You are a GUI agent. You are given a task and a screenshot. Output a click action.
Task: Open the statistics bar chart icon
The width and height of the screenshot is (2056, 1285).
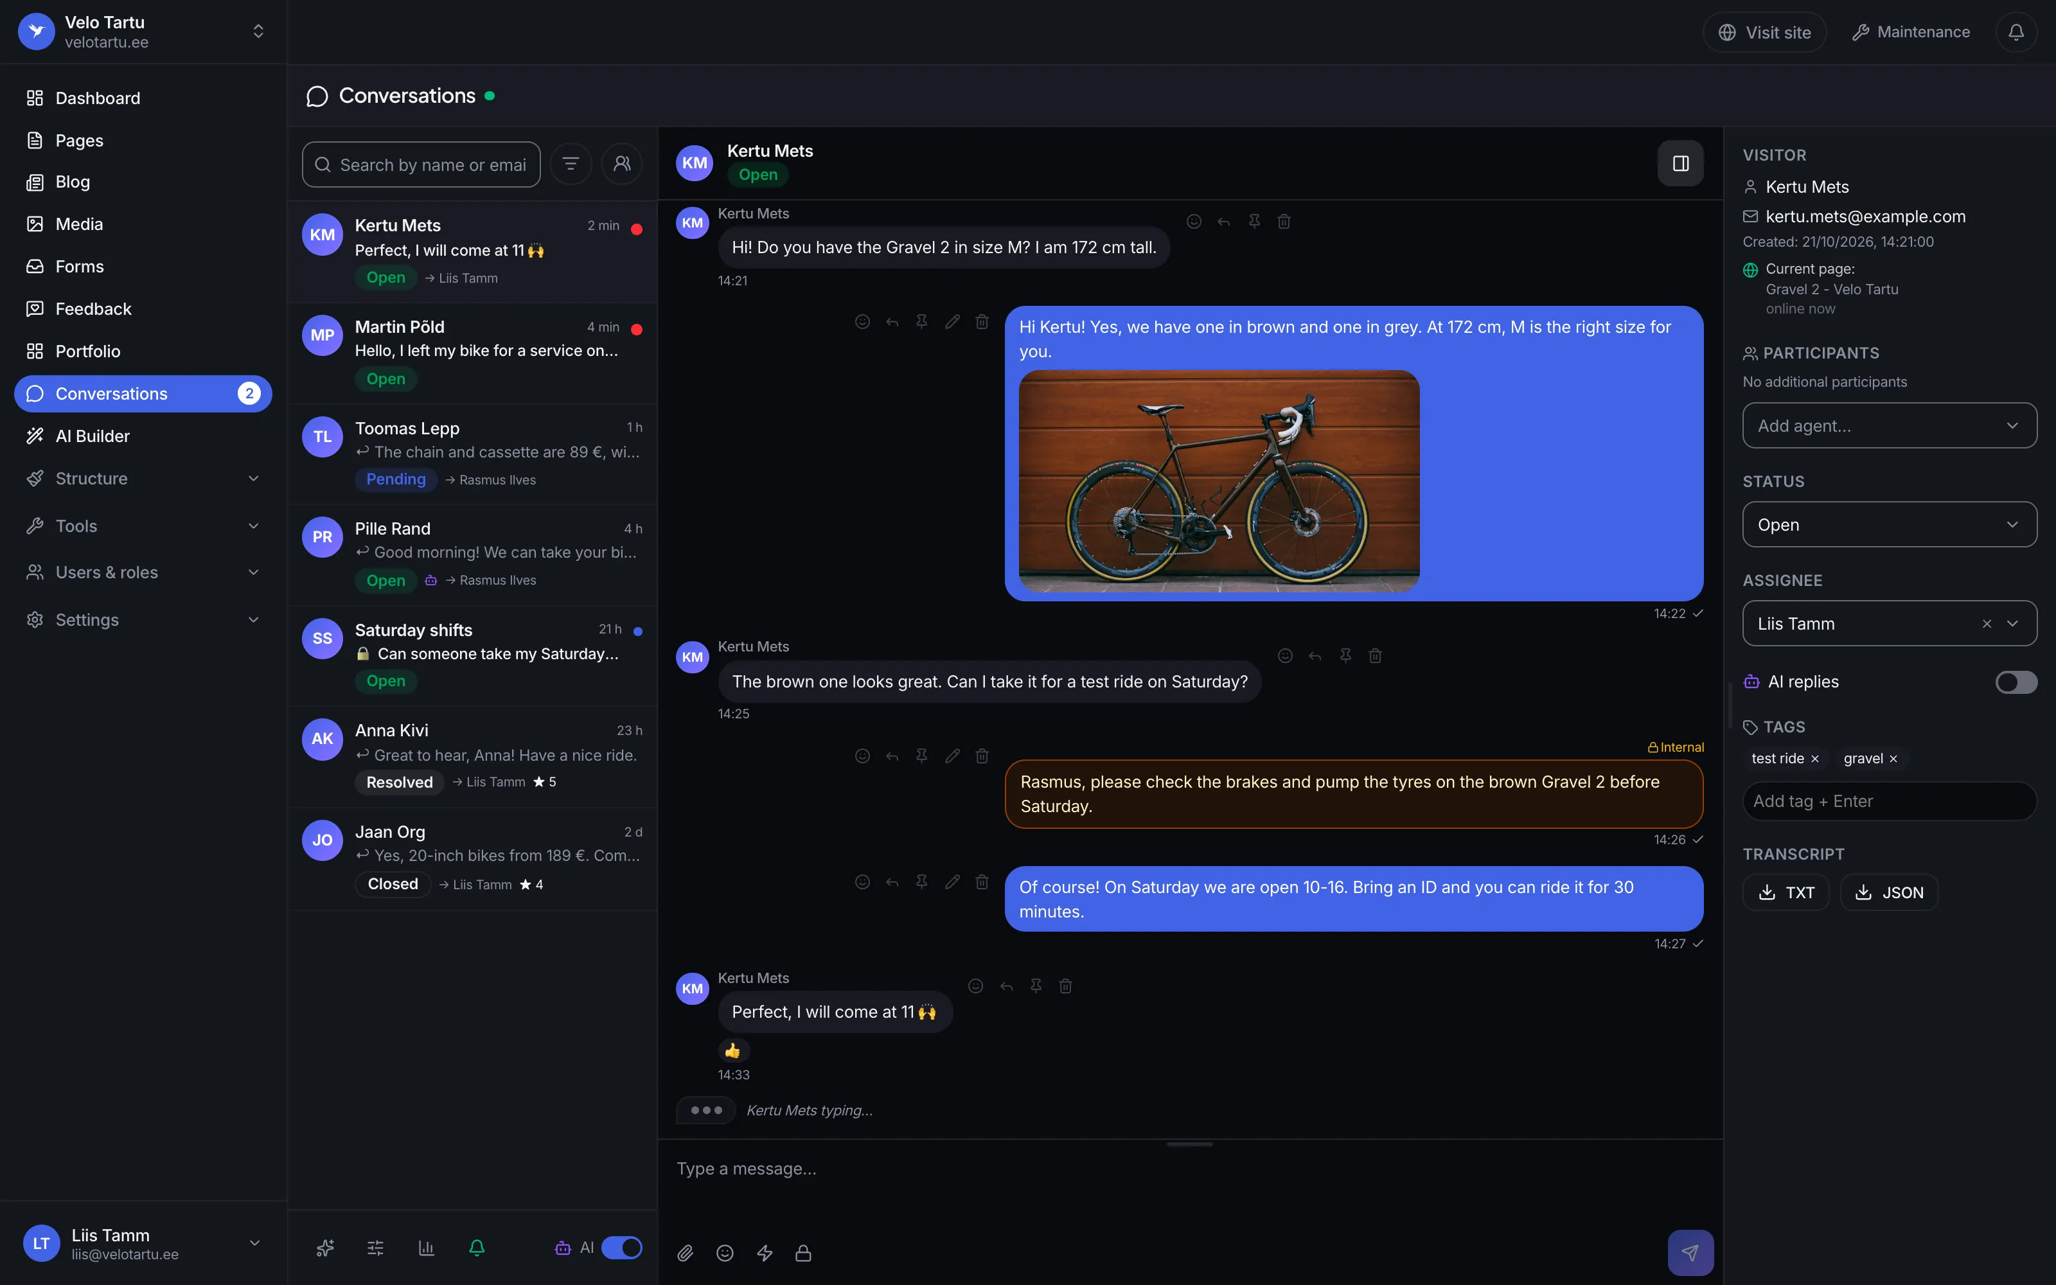click(x=427, y=1248)
